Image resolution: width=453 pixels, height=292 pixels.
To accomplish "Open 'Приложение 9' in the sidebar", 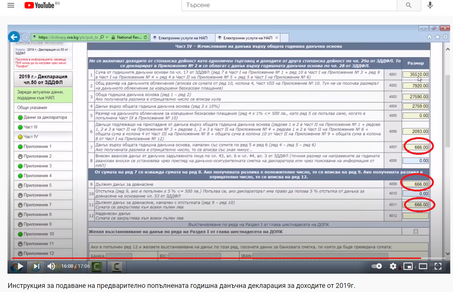I will [x=43, y=224].
